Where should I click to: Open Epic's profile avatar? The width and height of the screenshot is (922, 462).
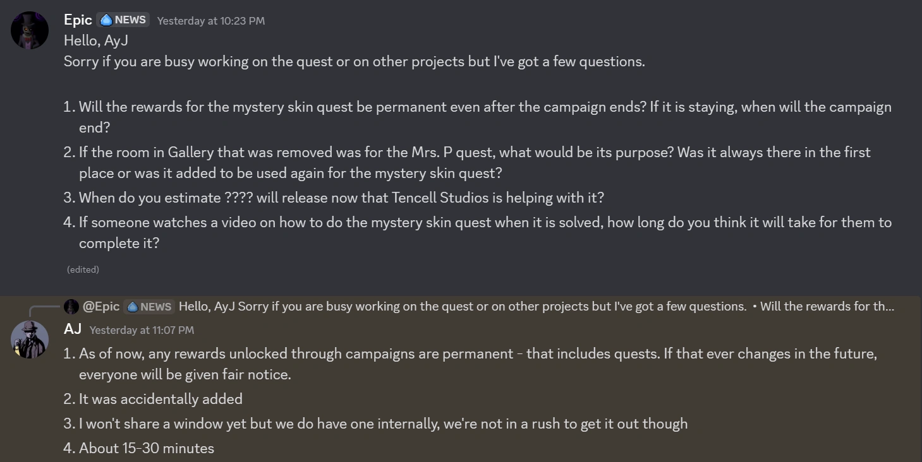[30, 30]
